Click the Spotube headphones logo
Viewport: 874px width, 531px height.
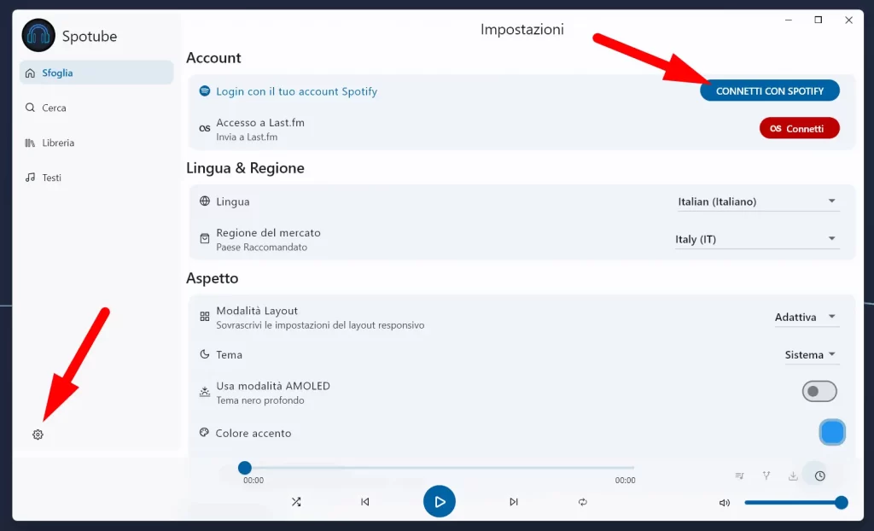tap(38, 35)
